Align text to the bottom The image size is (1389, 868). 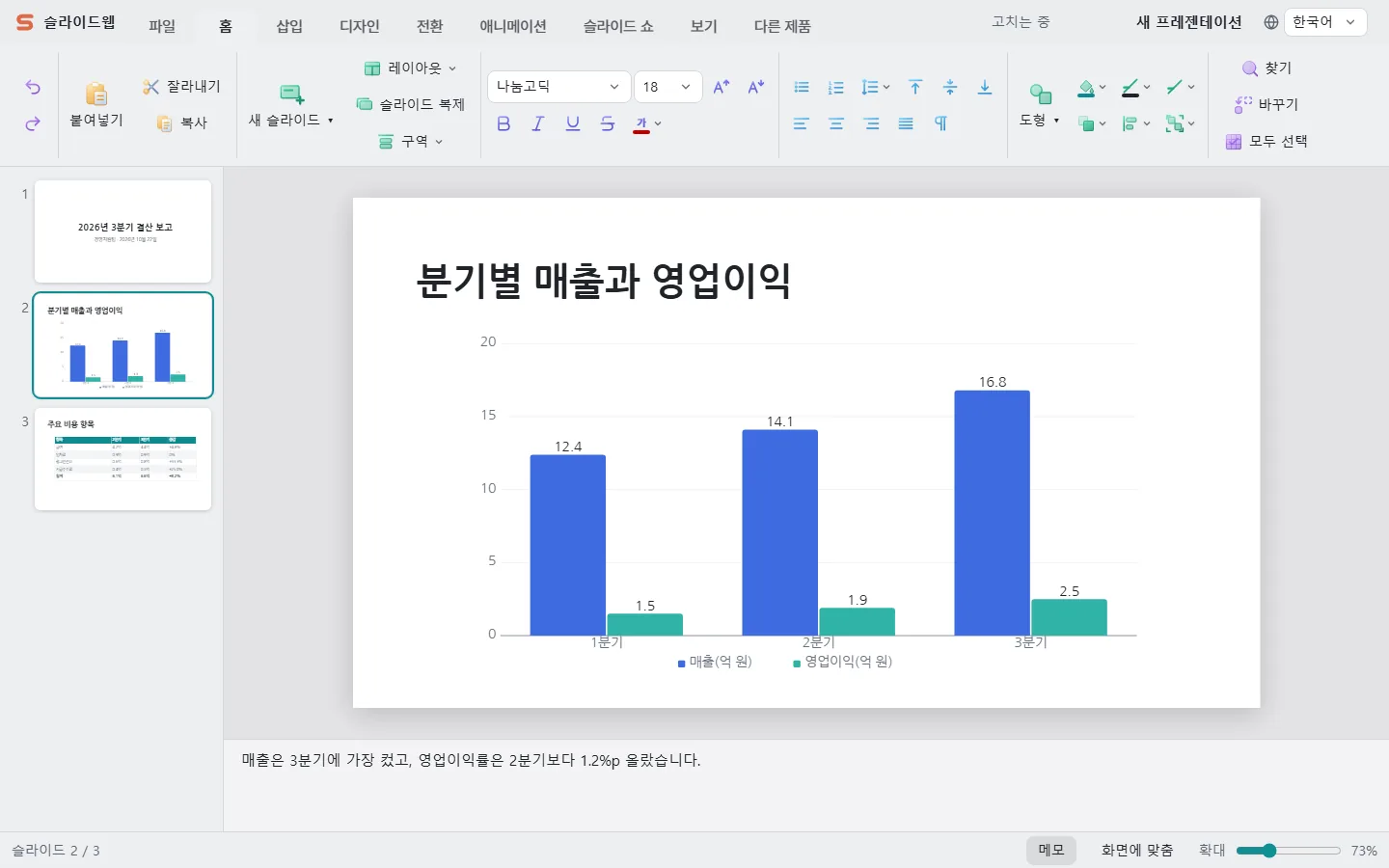[985, 87]
